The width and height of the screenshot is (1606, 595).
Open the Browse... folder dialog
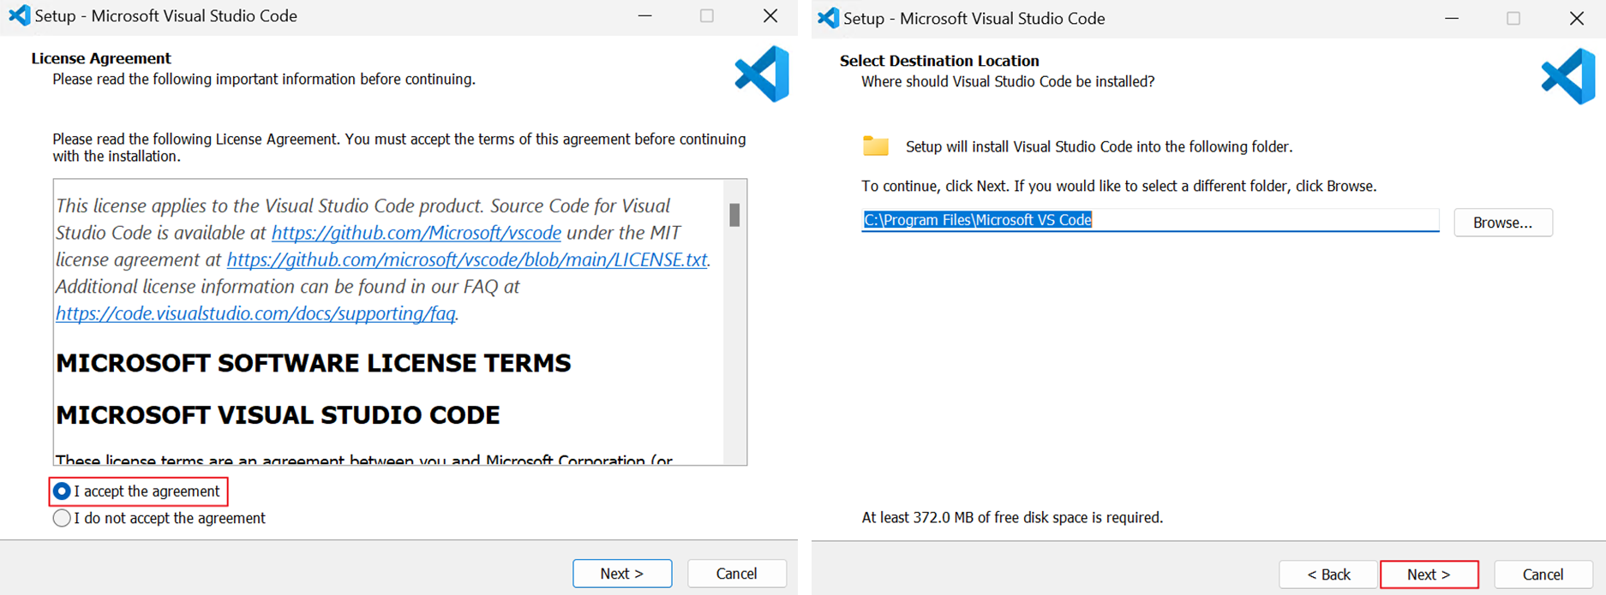click(x=1503, y=223)
